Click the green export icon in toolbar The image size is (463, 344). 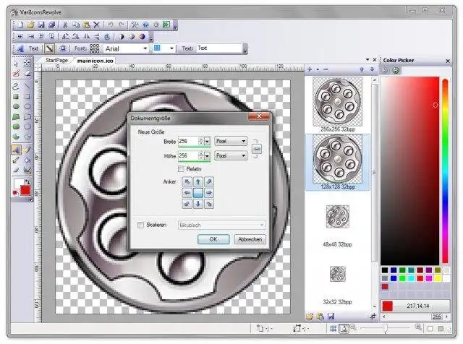[x=166, y=25]
